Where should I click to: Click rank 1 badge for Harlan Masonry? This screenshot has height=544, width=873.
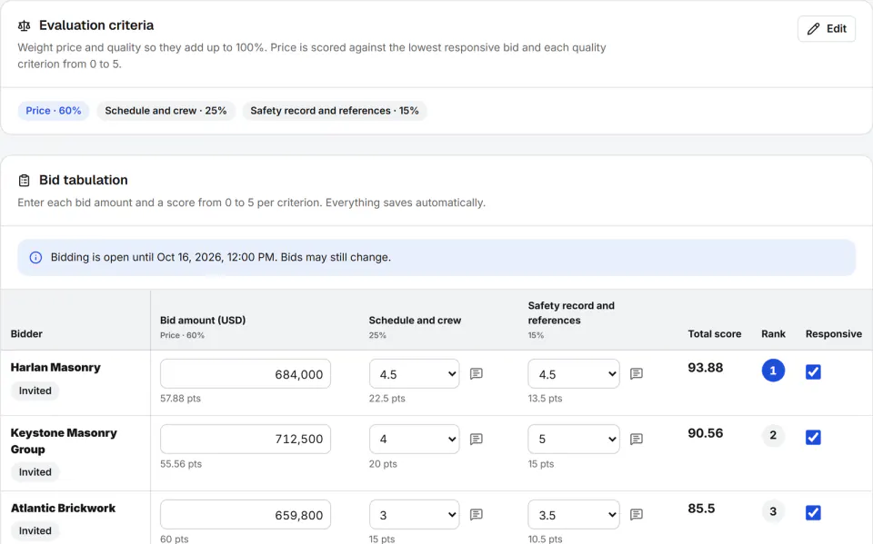point(773,371)
